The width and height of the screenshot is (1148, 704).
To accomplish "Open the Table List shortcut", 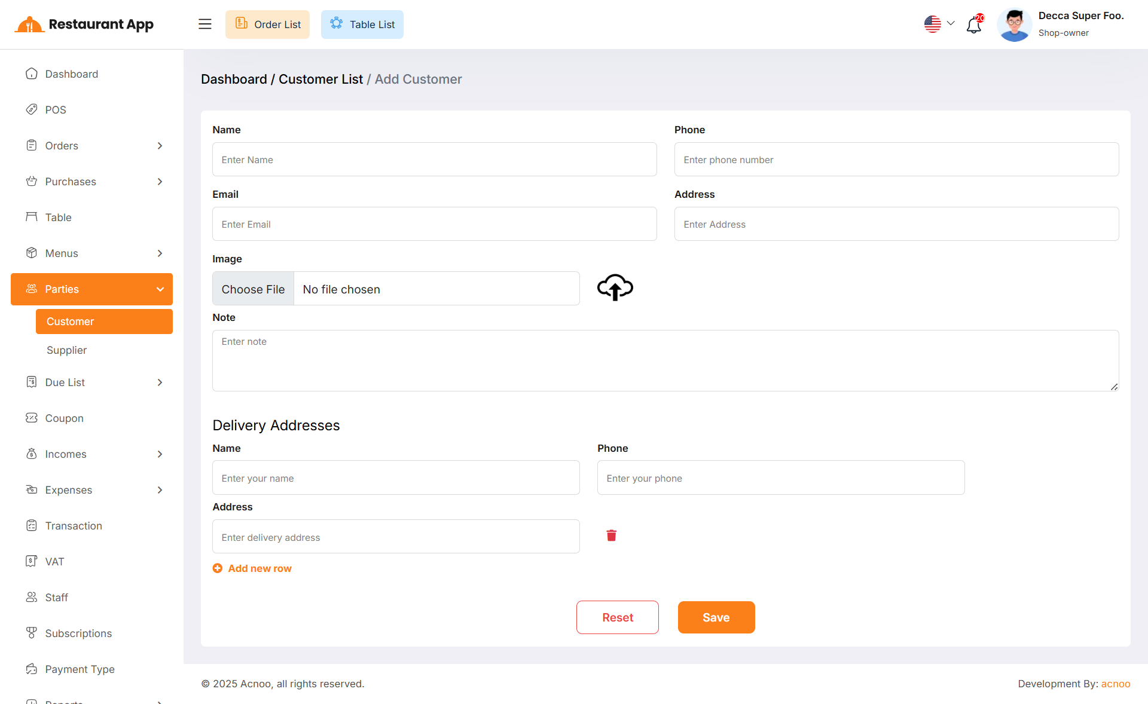I will click(362, 25).
